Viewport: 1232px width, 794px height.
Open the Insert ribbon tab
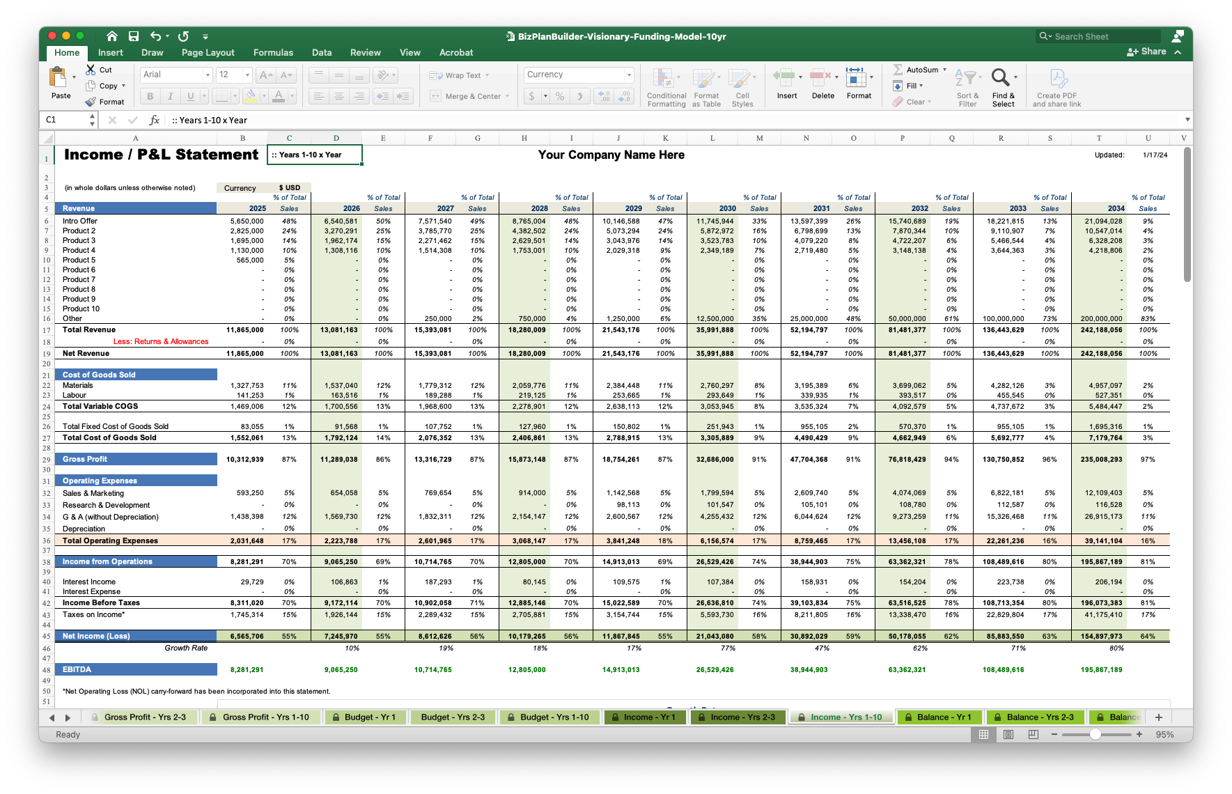coord(110,52)
